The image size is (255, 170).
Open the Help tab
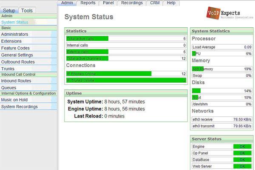click(x=171, y=3)
